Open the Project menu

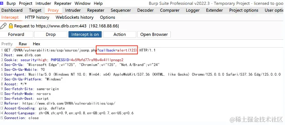pos(26,3)
